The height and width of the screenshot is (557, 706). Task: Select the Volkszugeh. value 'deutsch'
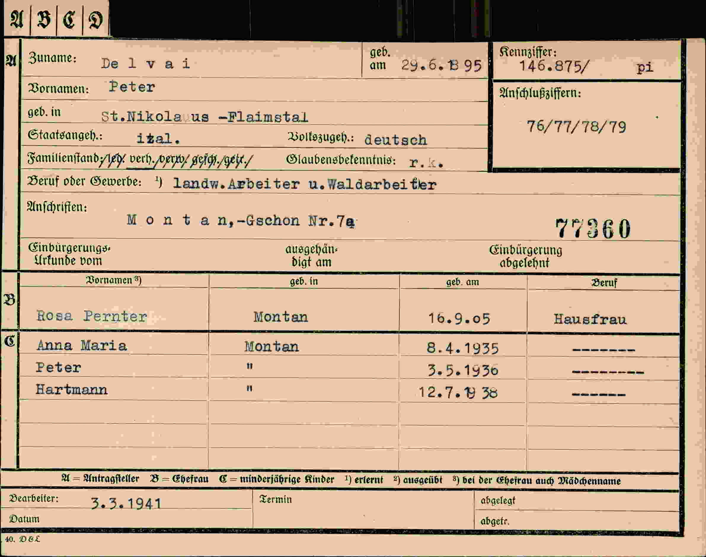point(395,140)
